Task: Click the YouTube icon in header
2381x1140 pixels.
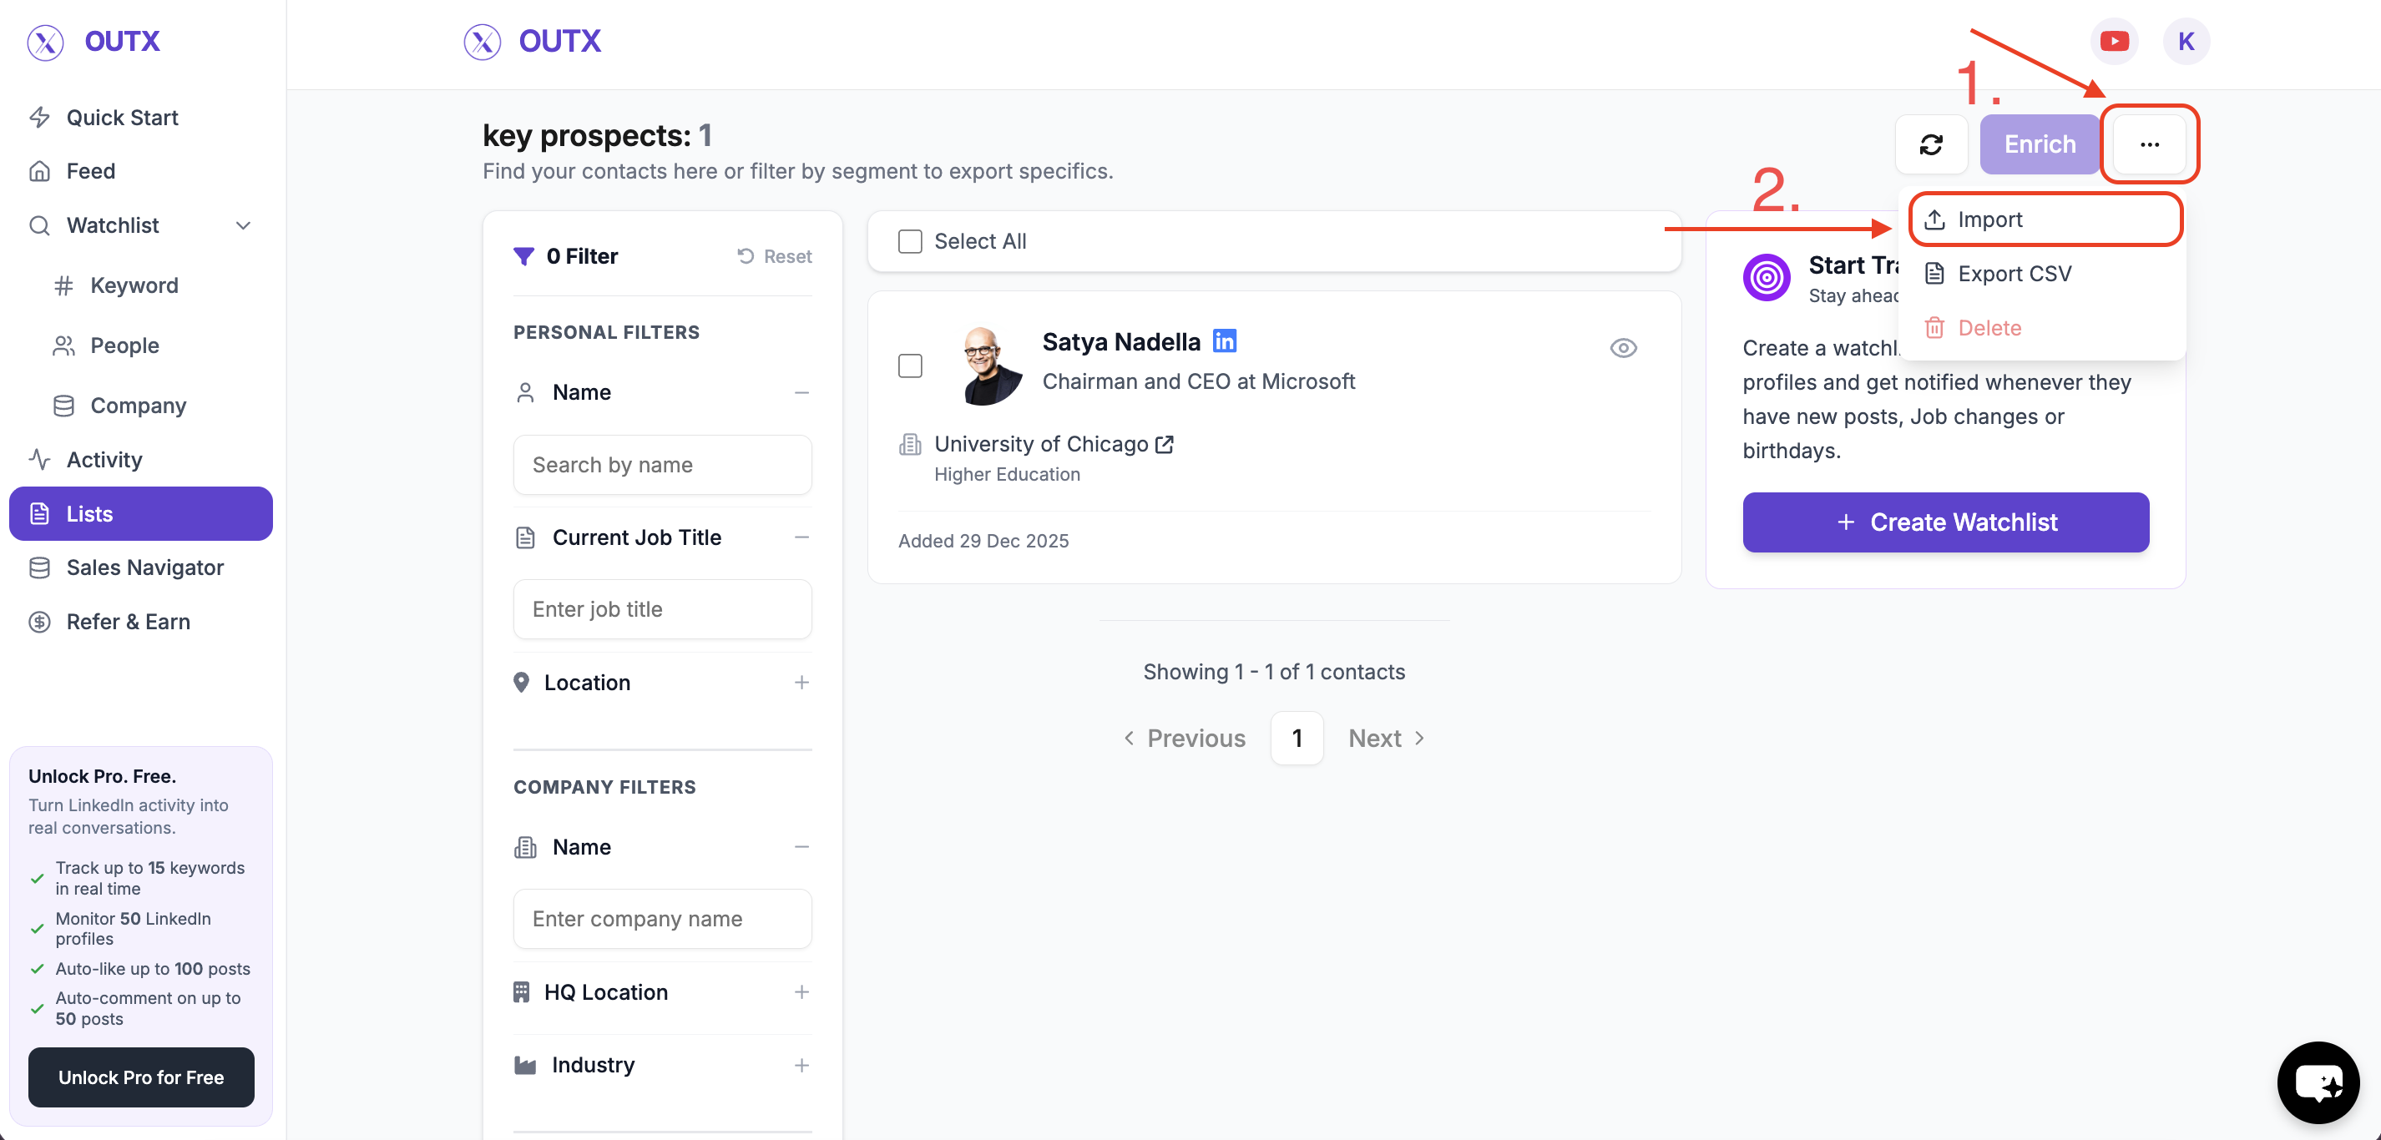Action: click(x=2114, y=42)
